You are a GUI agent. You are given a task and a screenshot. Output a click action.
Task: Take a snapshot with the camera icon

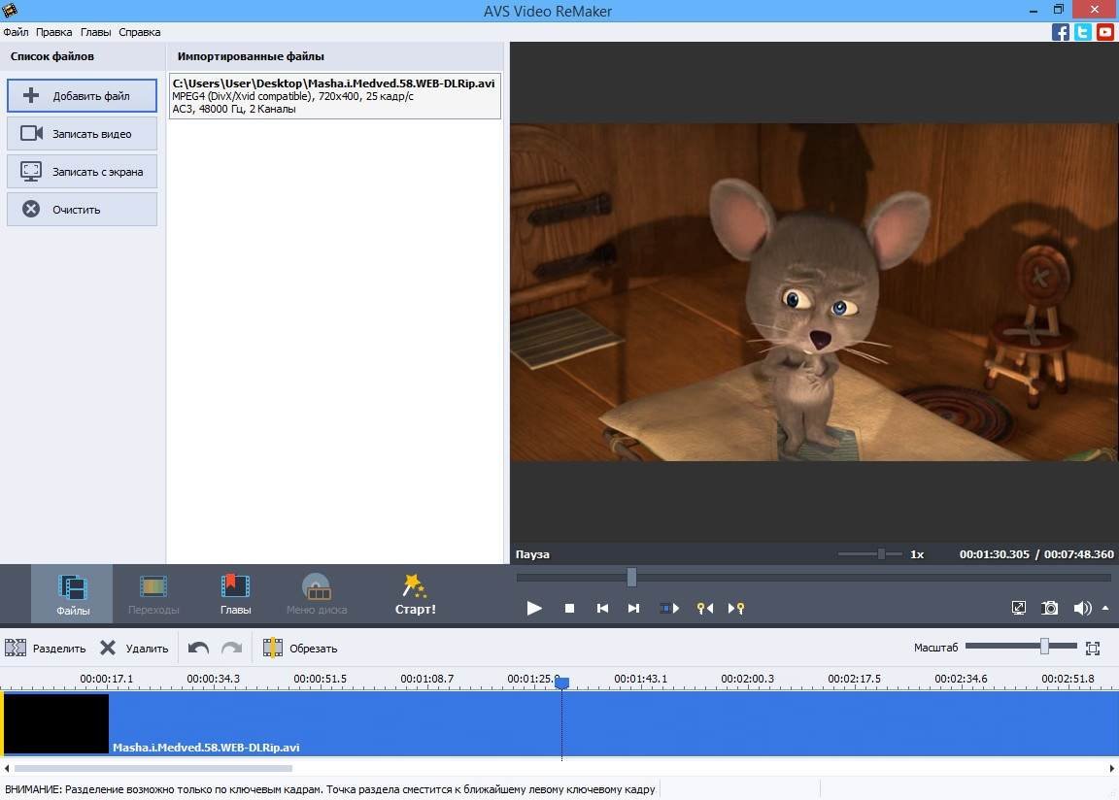(x=1050, y=608)
